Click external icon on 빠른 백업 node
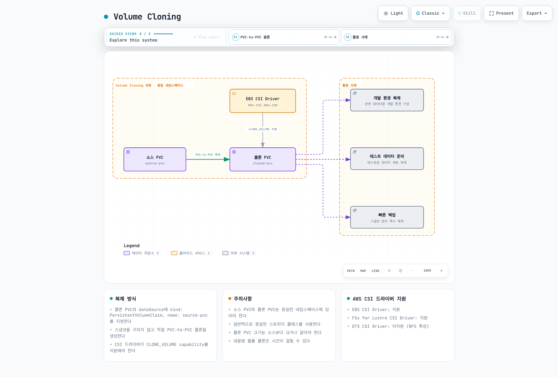 [x=355, y=210]
